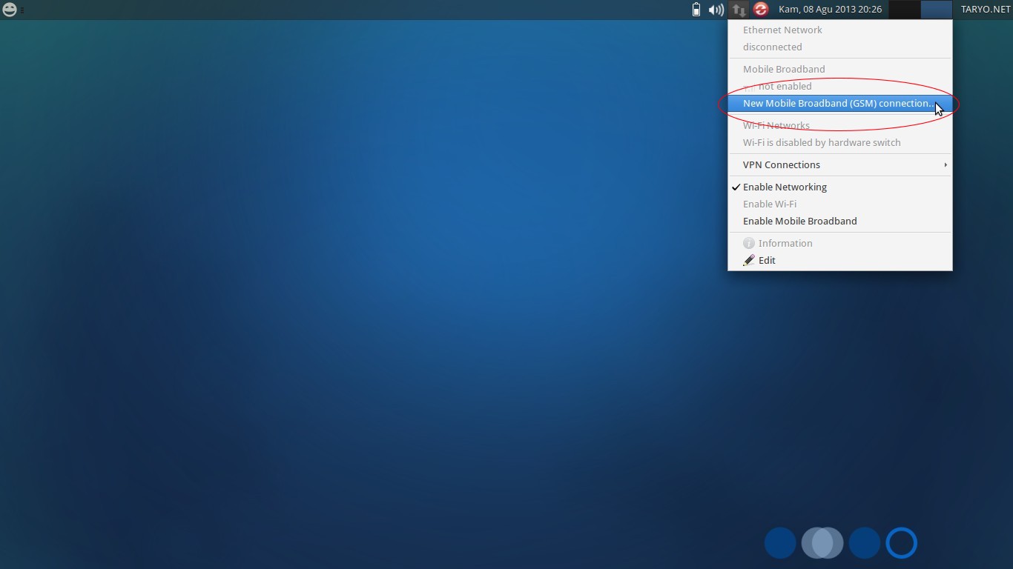Open the Information menu entry
1013x569 pixels.
coord(840,243)
